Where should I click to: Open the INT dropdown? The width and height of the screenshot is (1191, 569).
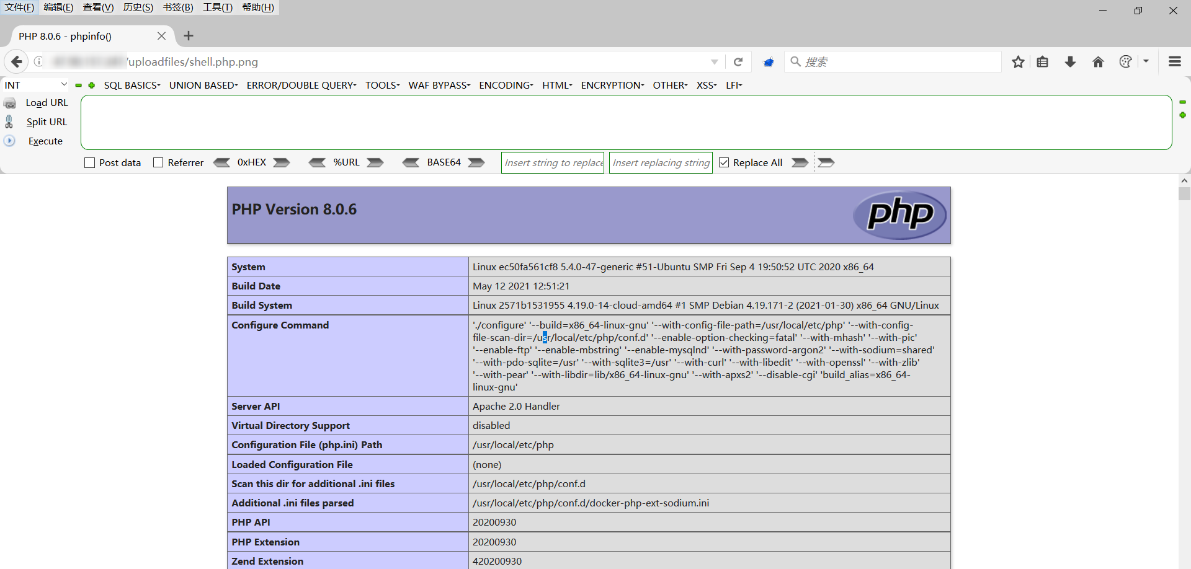[36, 85]
